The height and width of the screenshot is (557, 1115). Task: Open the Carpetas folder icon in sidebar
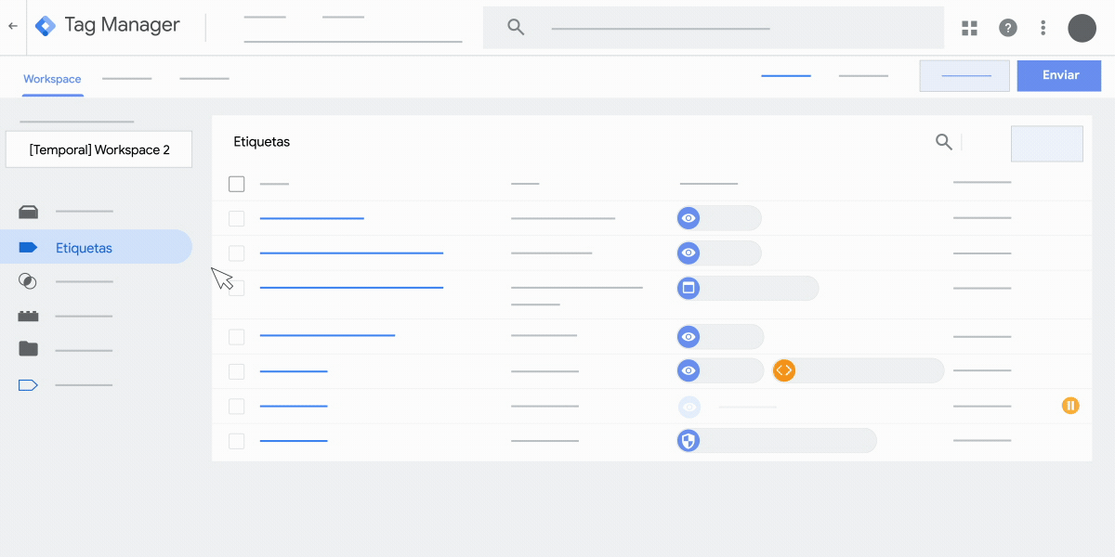(28, 349)
